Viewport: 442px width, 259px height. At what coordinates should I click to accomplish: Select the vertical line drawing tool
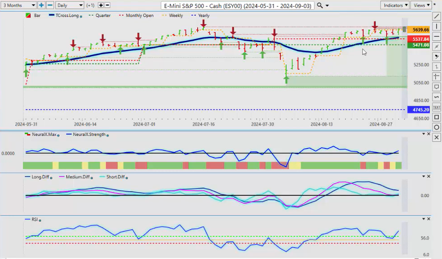436,26
